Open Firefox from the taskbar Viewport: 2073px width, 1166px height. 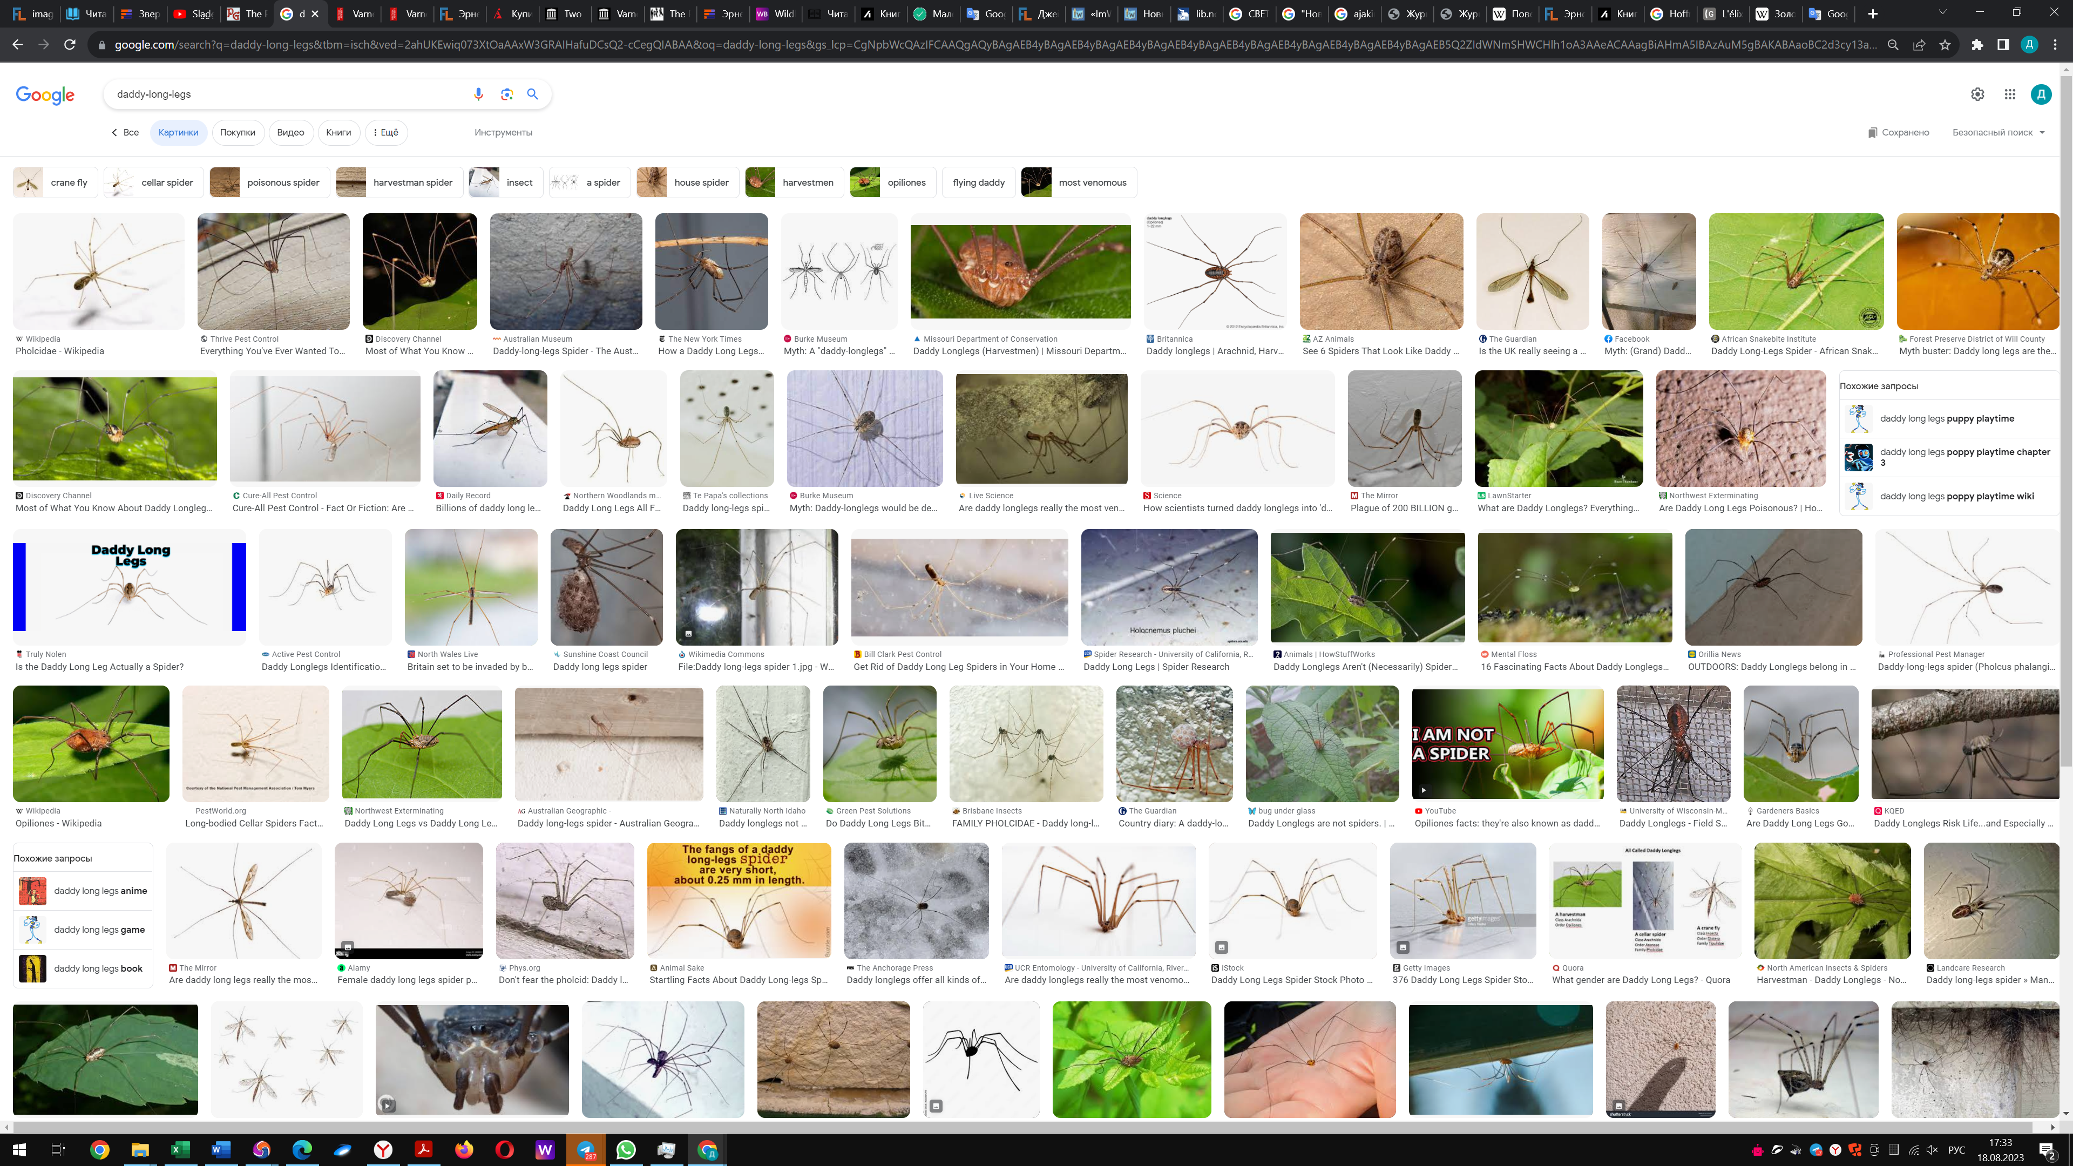[464, 1149]
